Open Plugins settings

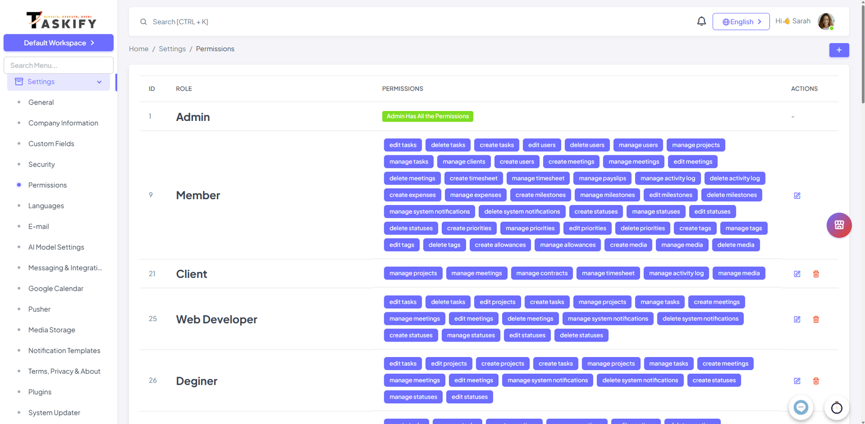point(40,392)
